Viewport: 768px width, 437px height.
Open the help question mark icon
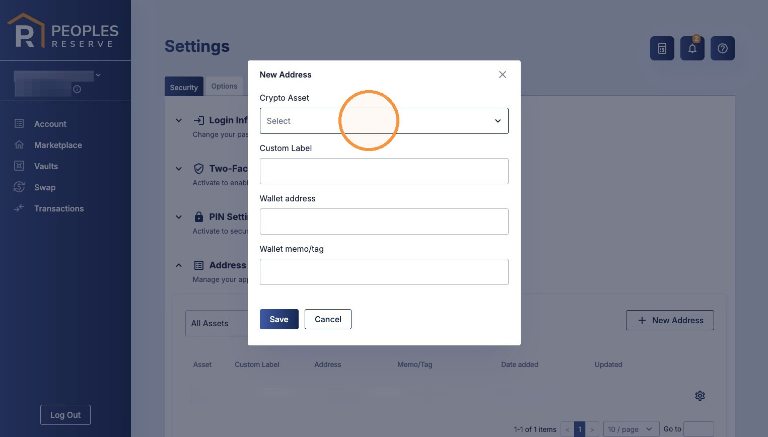[722, 48]
